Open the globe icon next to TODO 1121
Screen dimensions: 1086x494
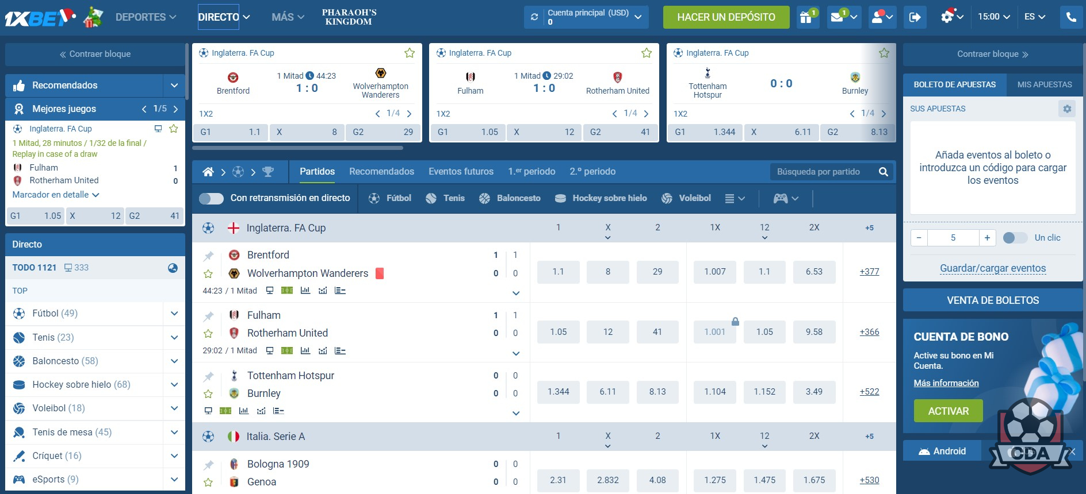[173, 268]
